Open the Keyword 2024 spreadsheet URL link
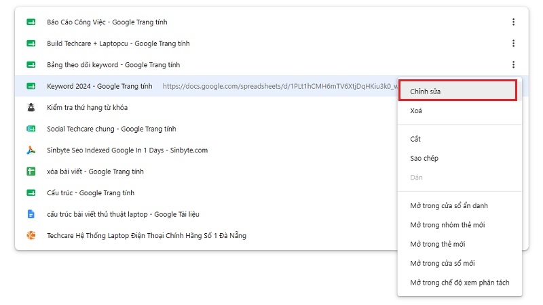Viewport: 543px width, 305px height. coord(280,86)
